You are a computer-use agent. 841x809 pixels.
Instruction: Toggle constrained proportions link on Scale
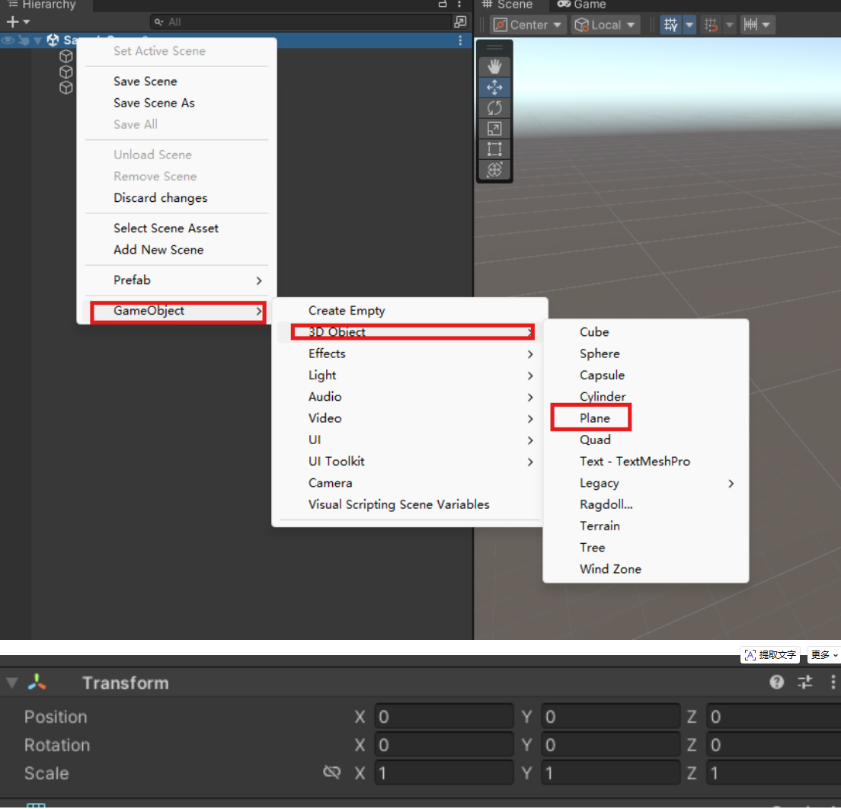click(x=331, y=773)
